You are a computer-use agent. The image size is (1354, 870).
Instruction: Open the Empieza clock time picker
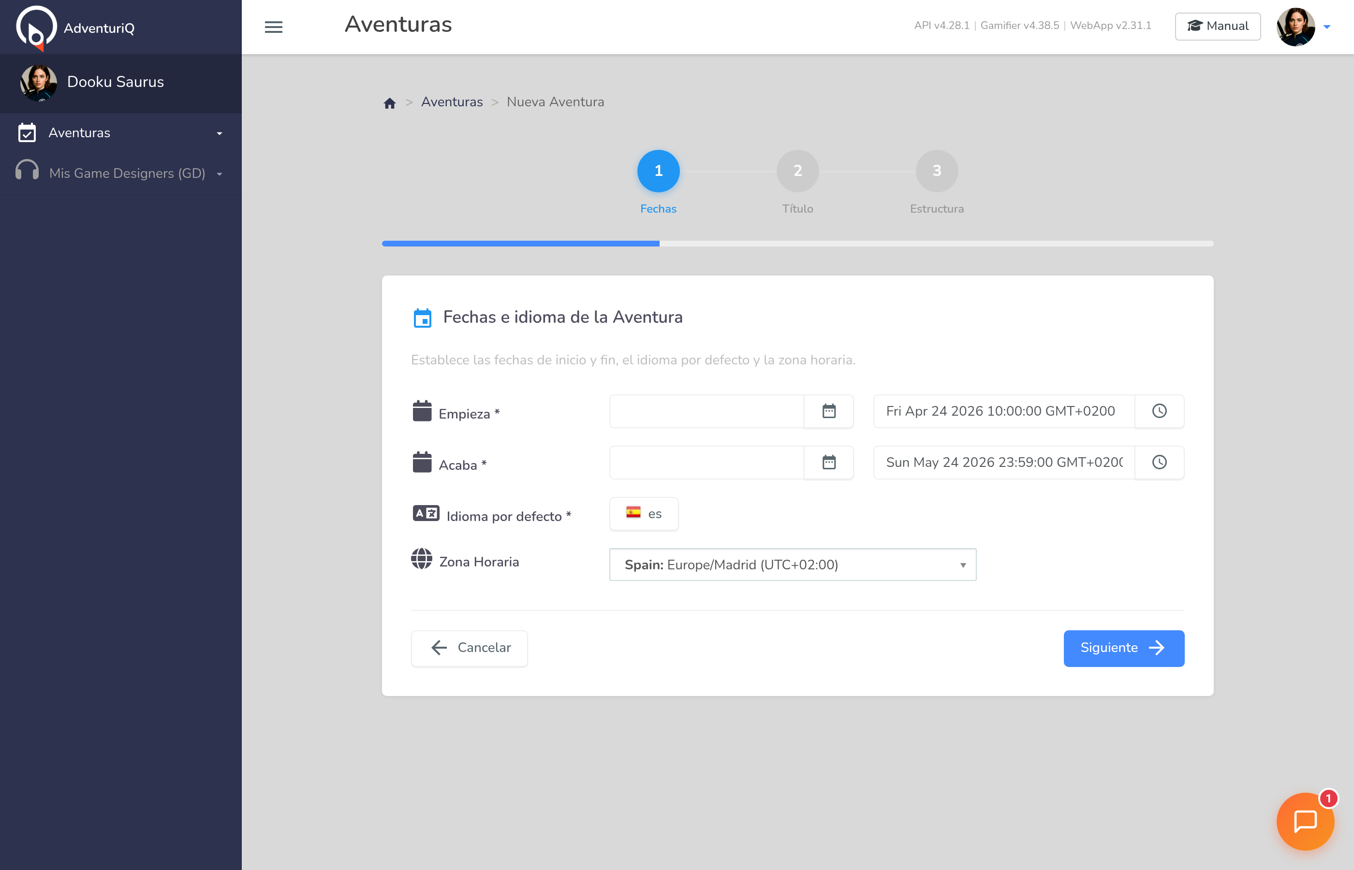[x=1159, y=411]
